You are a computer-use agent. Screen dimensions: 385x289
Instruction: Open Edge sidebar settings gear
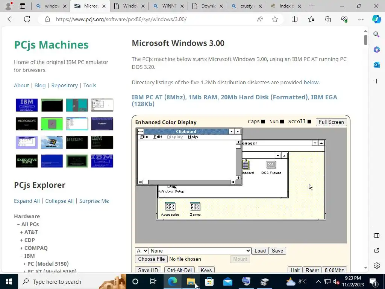point(376,266)
